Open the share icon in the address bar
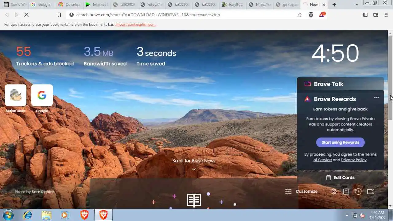The height and width of the screenshot is (221, 393). [299, 15]
